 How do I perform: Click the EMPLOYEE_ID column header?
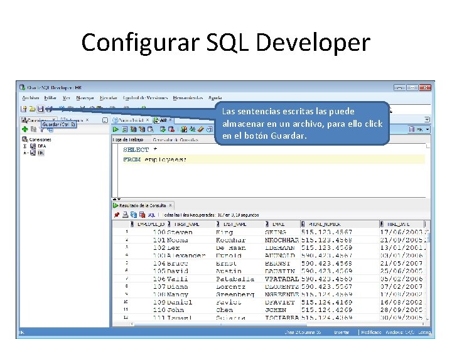tap(148, 224)
